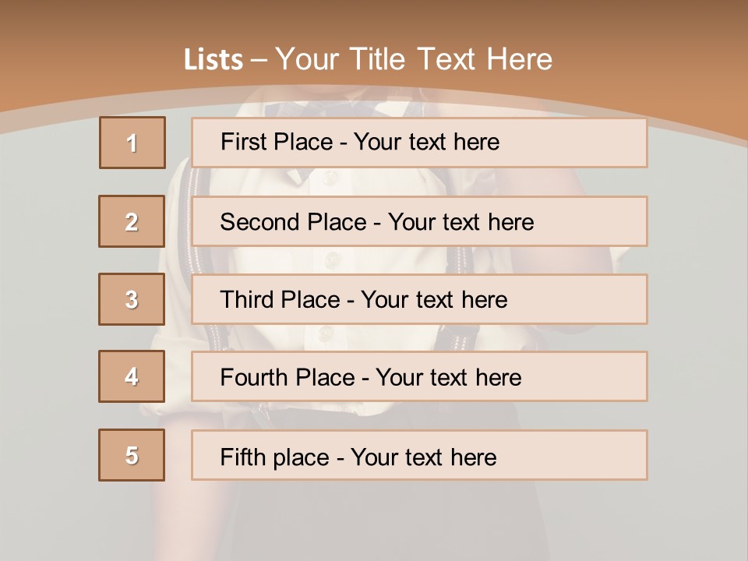This screenshot has width=748, height=561.
Task: Select the number 2 box
Action: tap(132, 221)
